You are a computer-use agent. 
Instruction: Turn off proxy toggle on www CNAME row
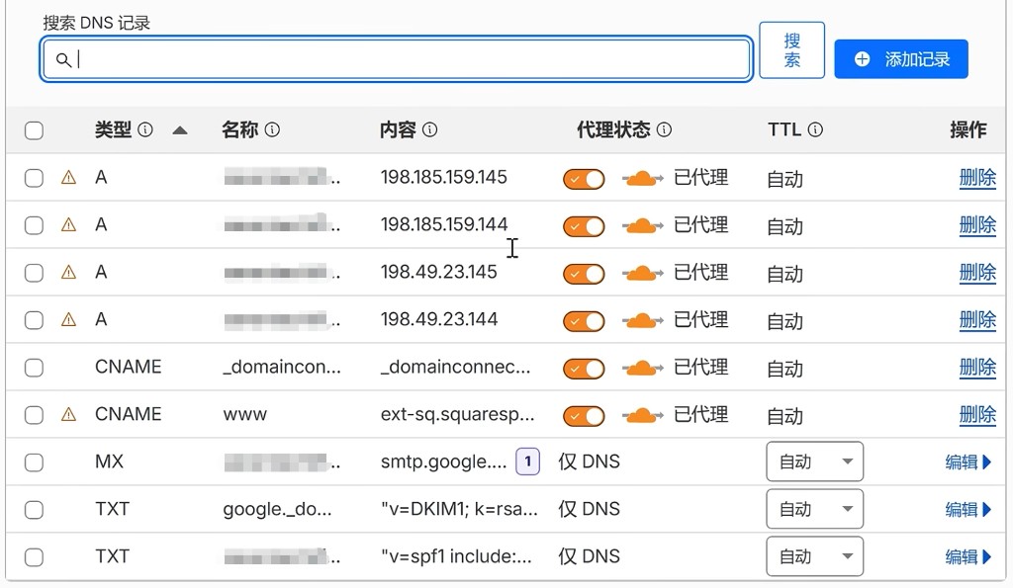coord(584,416)
